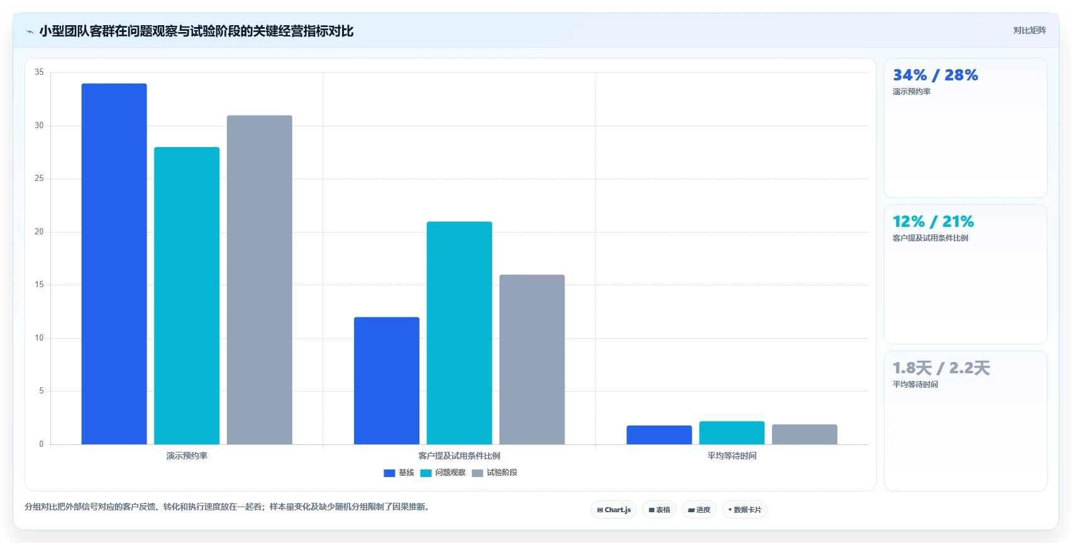Toggle the 试验阶段 legend series

coord(495,473)
